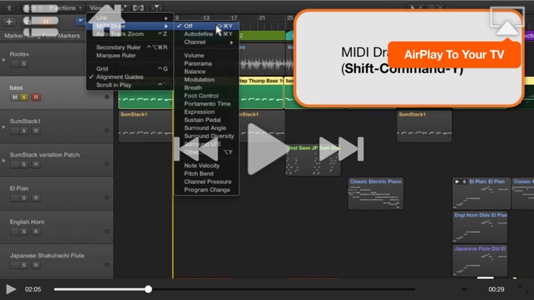Screen dimensions: 534x300
Task: Expand the SumStack variation Patch triangle
Action: [4, 161]
